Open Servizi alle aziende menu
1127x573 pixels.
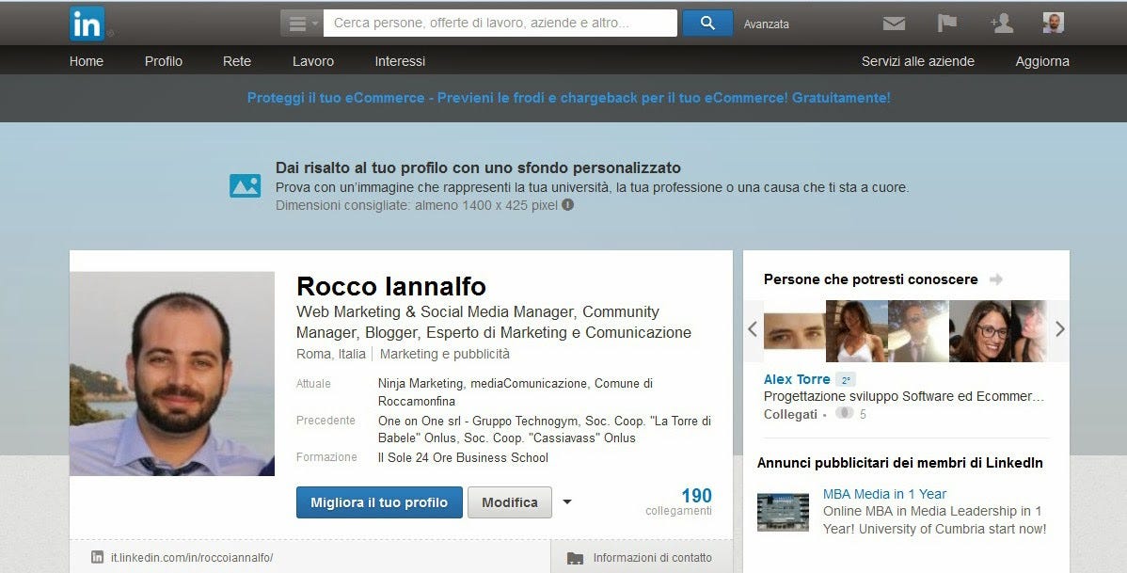click(x=918, y=61)
